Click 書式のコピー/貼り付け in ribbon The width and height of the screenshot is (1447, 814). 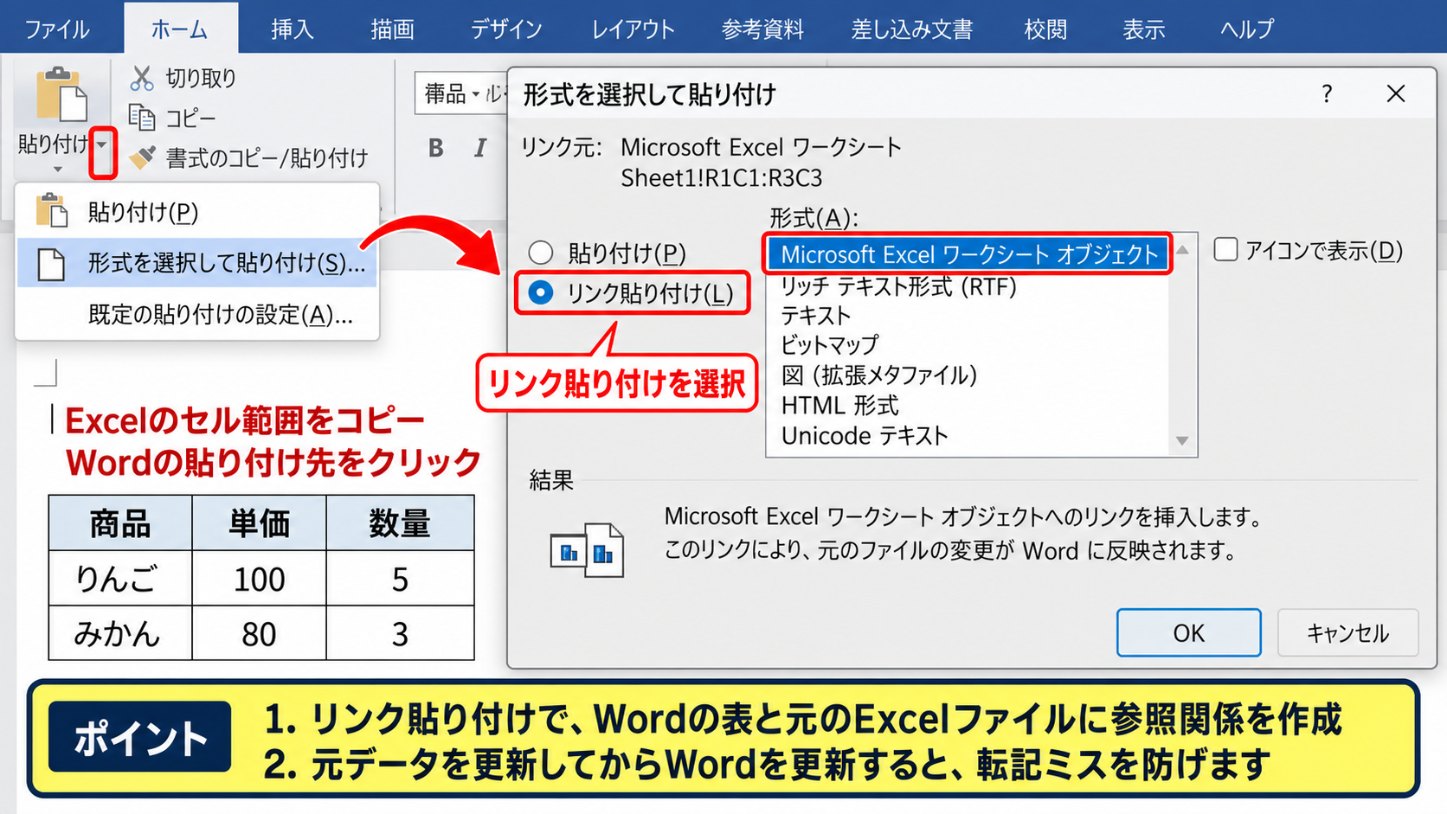point(267,157)
